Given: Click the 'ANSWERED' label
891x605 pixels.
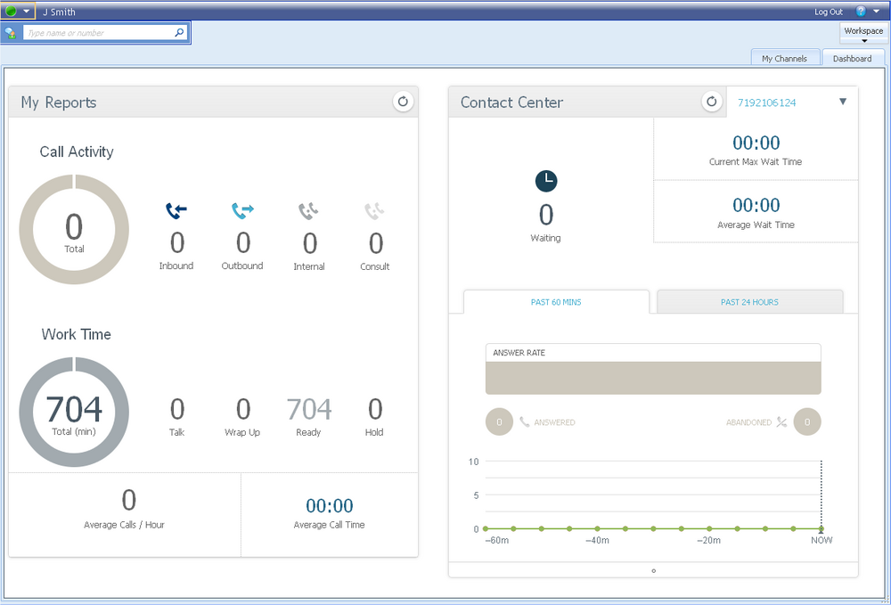Looking at the screenshot, I should pyautogui.click(x=554, y=422).
